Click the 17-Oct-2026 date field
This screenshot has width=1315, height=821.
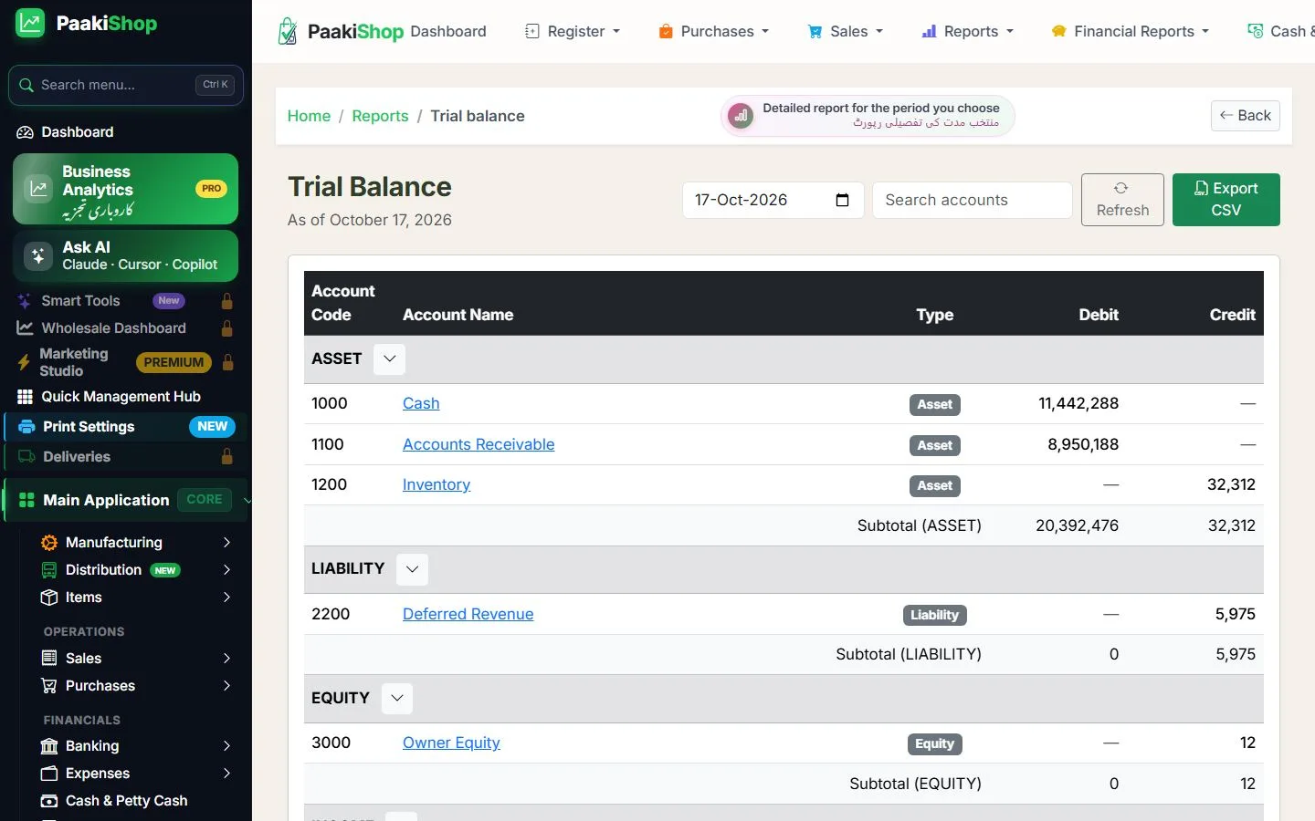773,200
